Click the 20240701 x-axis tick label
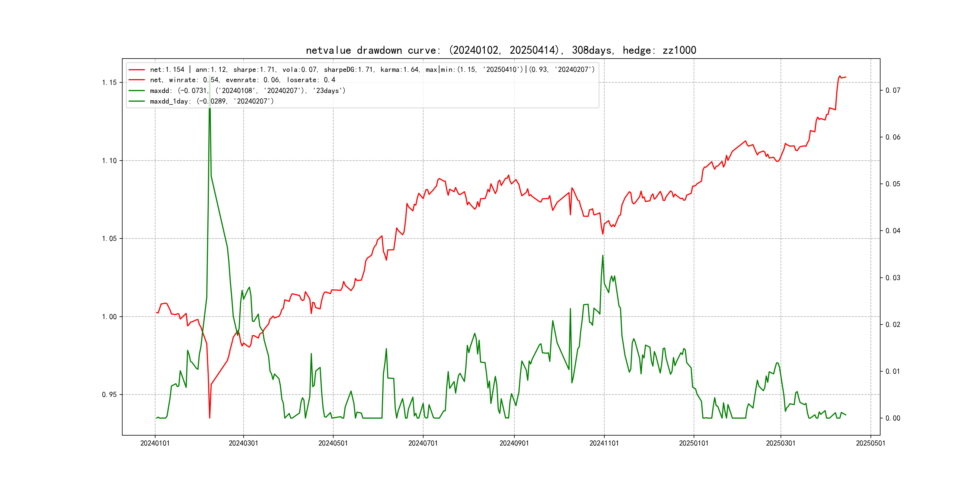Viewport: 978px width, 489px height. [423, 443]
